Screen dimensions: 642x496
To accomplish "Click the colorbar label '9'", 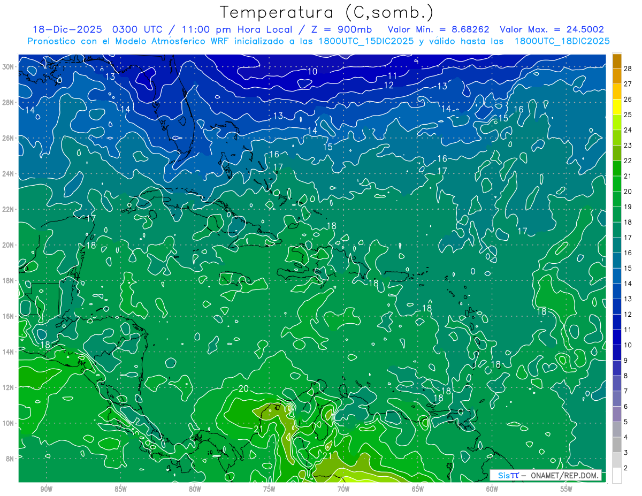I will pyautogui.click(x=625, y=361).
